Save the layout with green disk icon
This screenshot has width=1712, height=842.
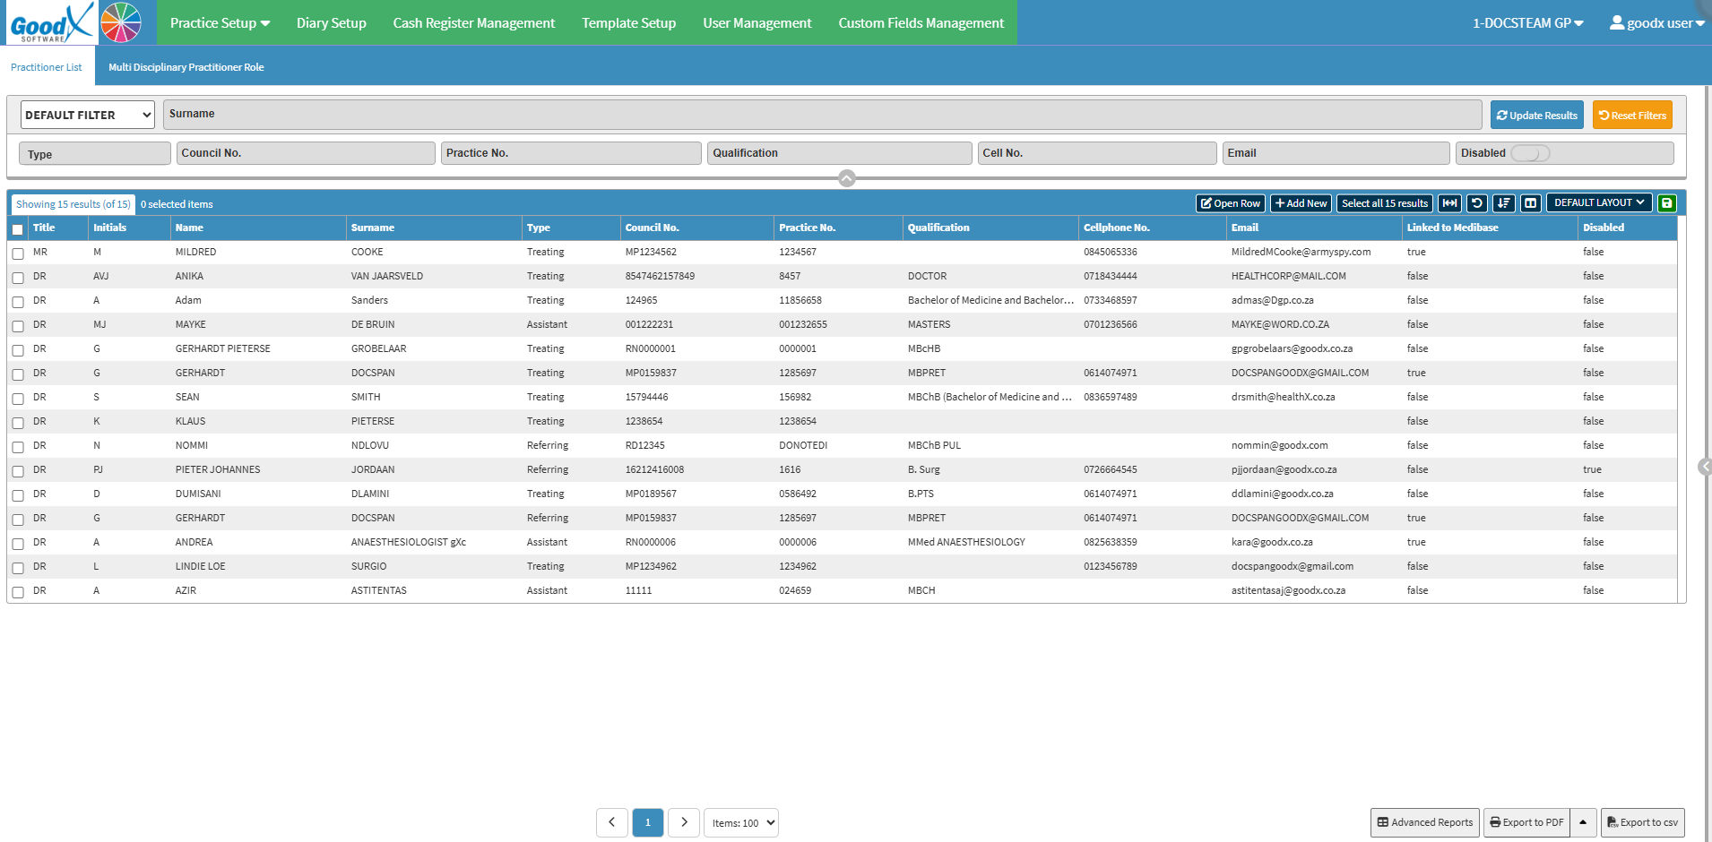pyautogui.click(x=1667, y=203)
